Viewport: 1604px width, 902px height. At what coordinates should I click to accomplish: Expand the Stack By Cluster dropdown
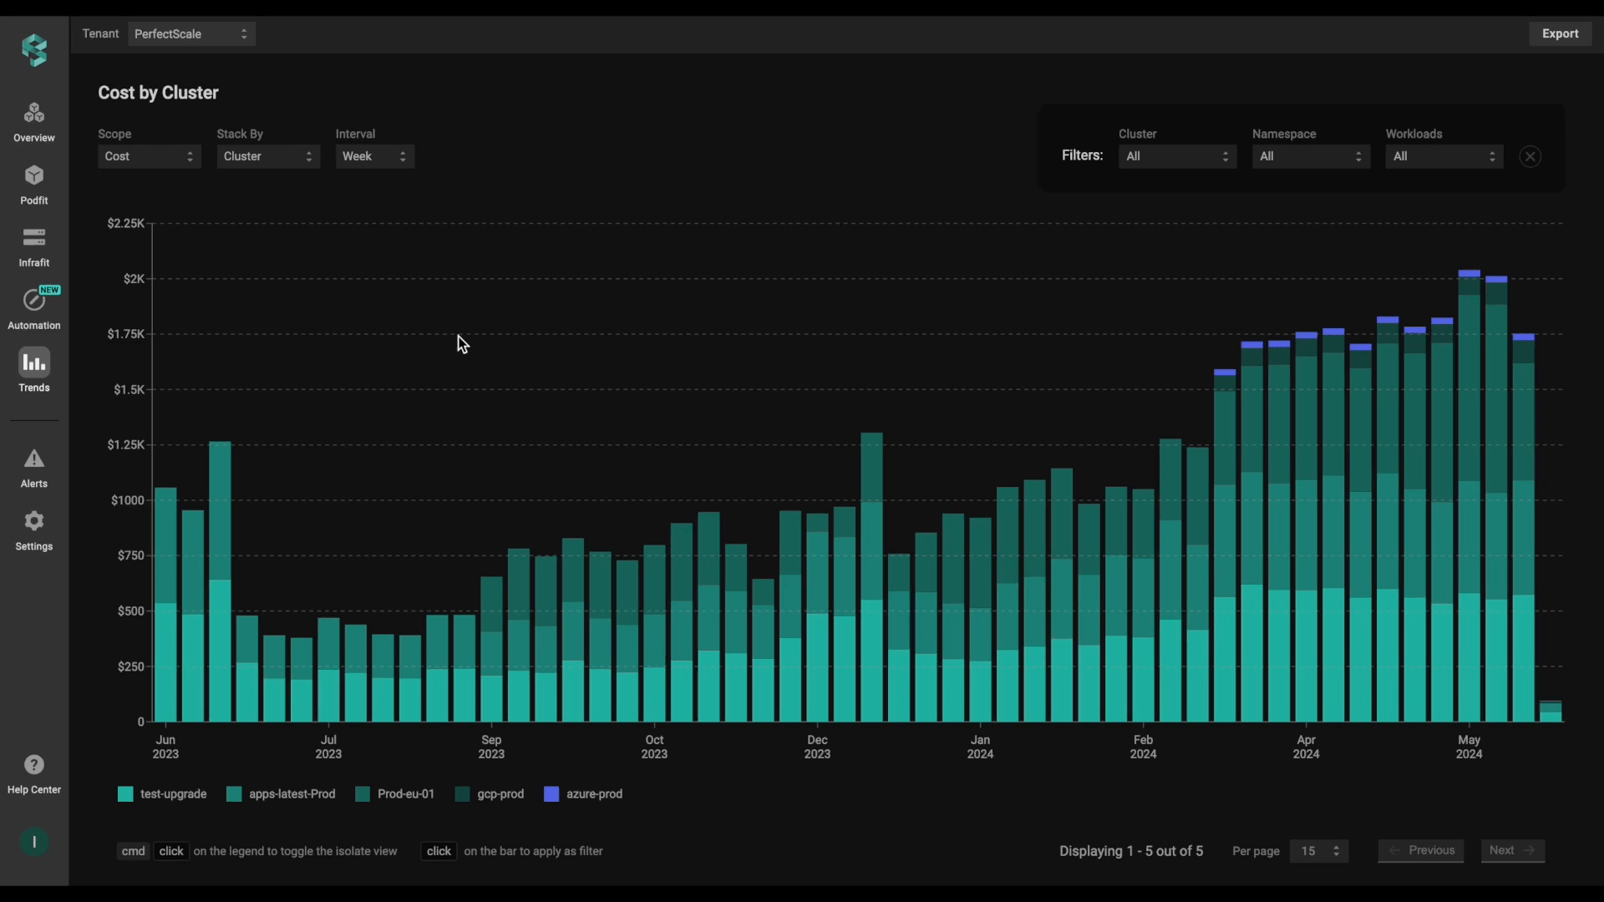267,156
